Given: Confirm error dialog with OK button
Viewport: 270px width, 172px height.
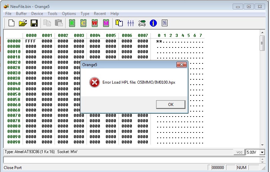Looking at the screenshot, I should 171,105.
